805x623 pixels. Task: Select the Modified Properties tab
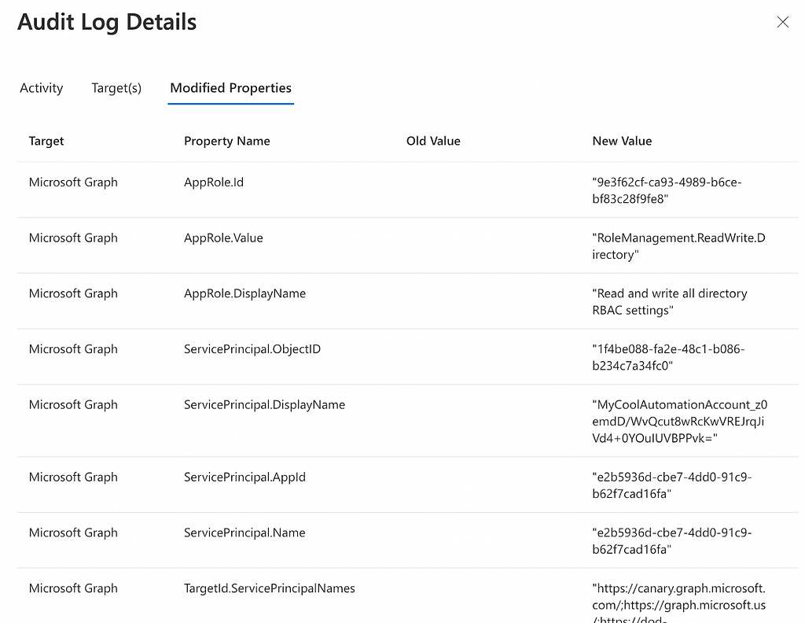230,88
